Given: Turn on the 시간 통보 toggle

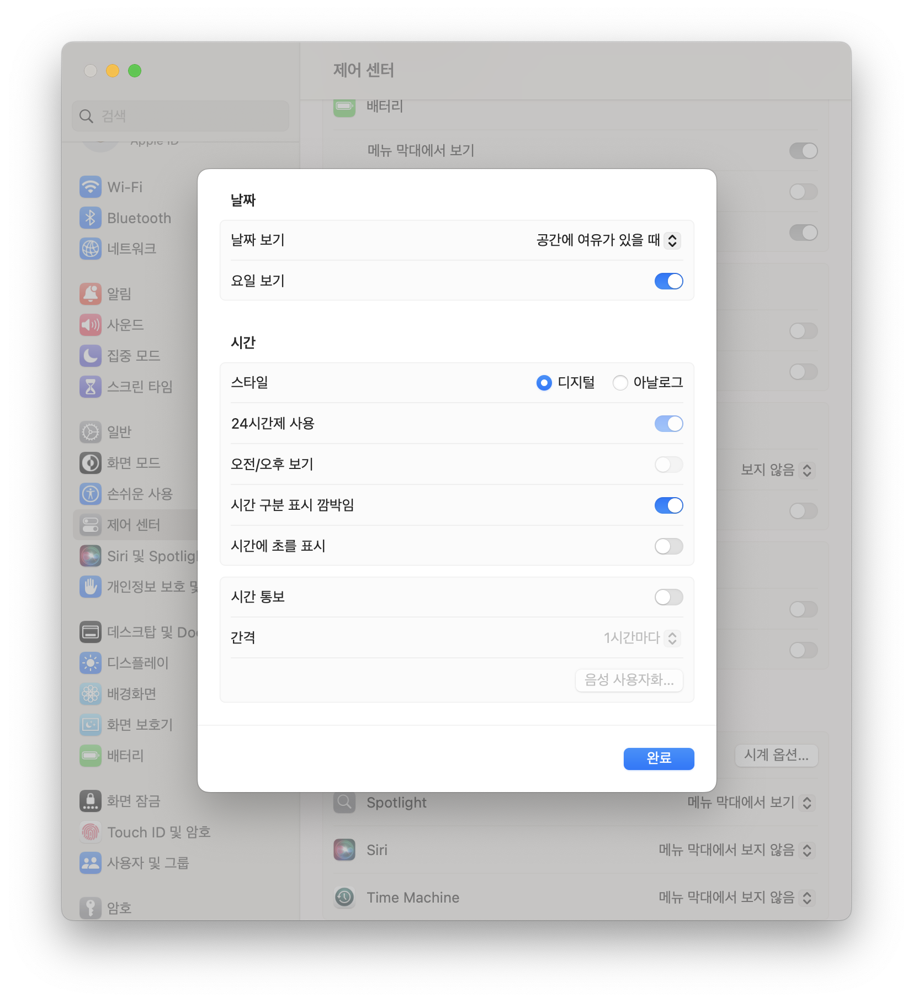Looking at the screenshot, I should tap(668, 597).
